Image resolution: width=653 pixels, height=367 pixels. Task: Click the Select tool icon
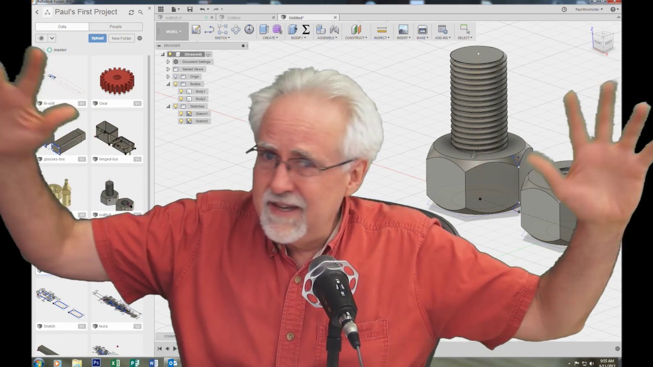pyautogui.click(x=464, y=30)
